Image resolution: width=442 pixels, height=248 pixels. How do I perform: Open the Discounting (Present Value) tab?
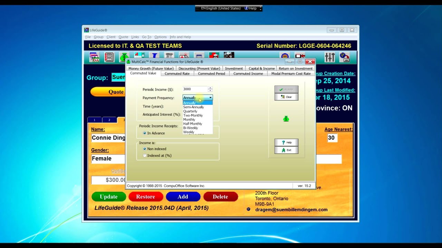tap(199, 69)
